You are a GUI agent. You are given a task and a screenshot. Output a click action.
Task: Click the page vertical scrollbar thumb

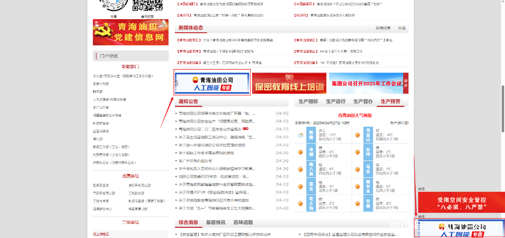tap(503, 108)
